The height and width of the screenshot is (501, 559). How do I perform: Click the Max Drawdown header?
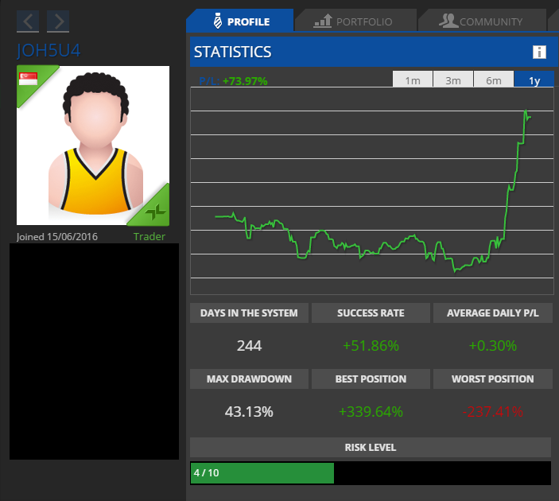point(249,379)
